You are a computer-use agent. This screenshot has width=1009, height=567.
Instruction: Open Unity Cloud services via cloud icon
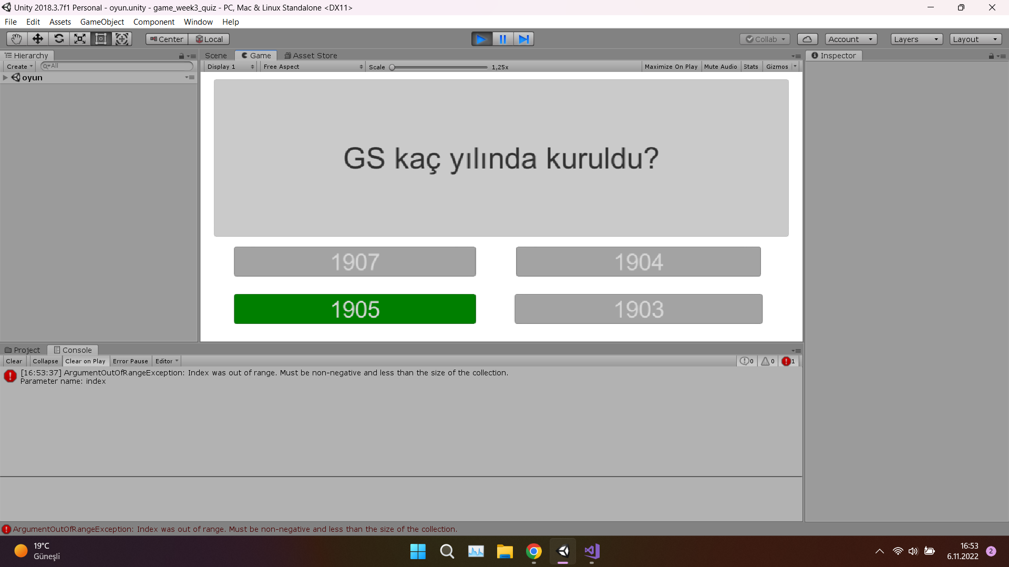tap(807, 39)
